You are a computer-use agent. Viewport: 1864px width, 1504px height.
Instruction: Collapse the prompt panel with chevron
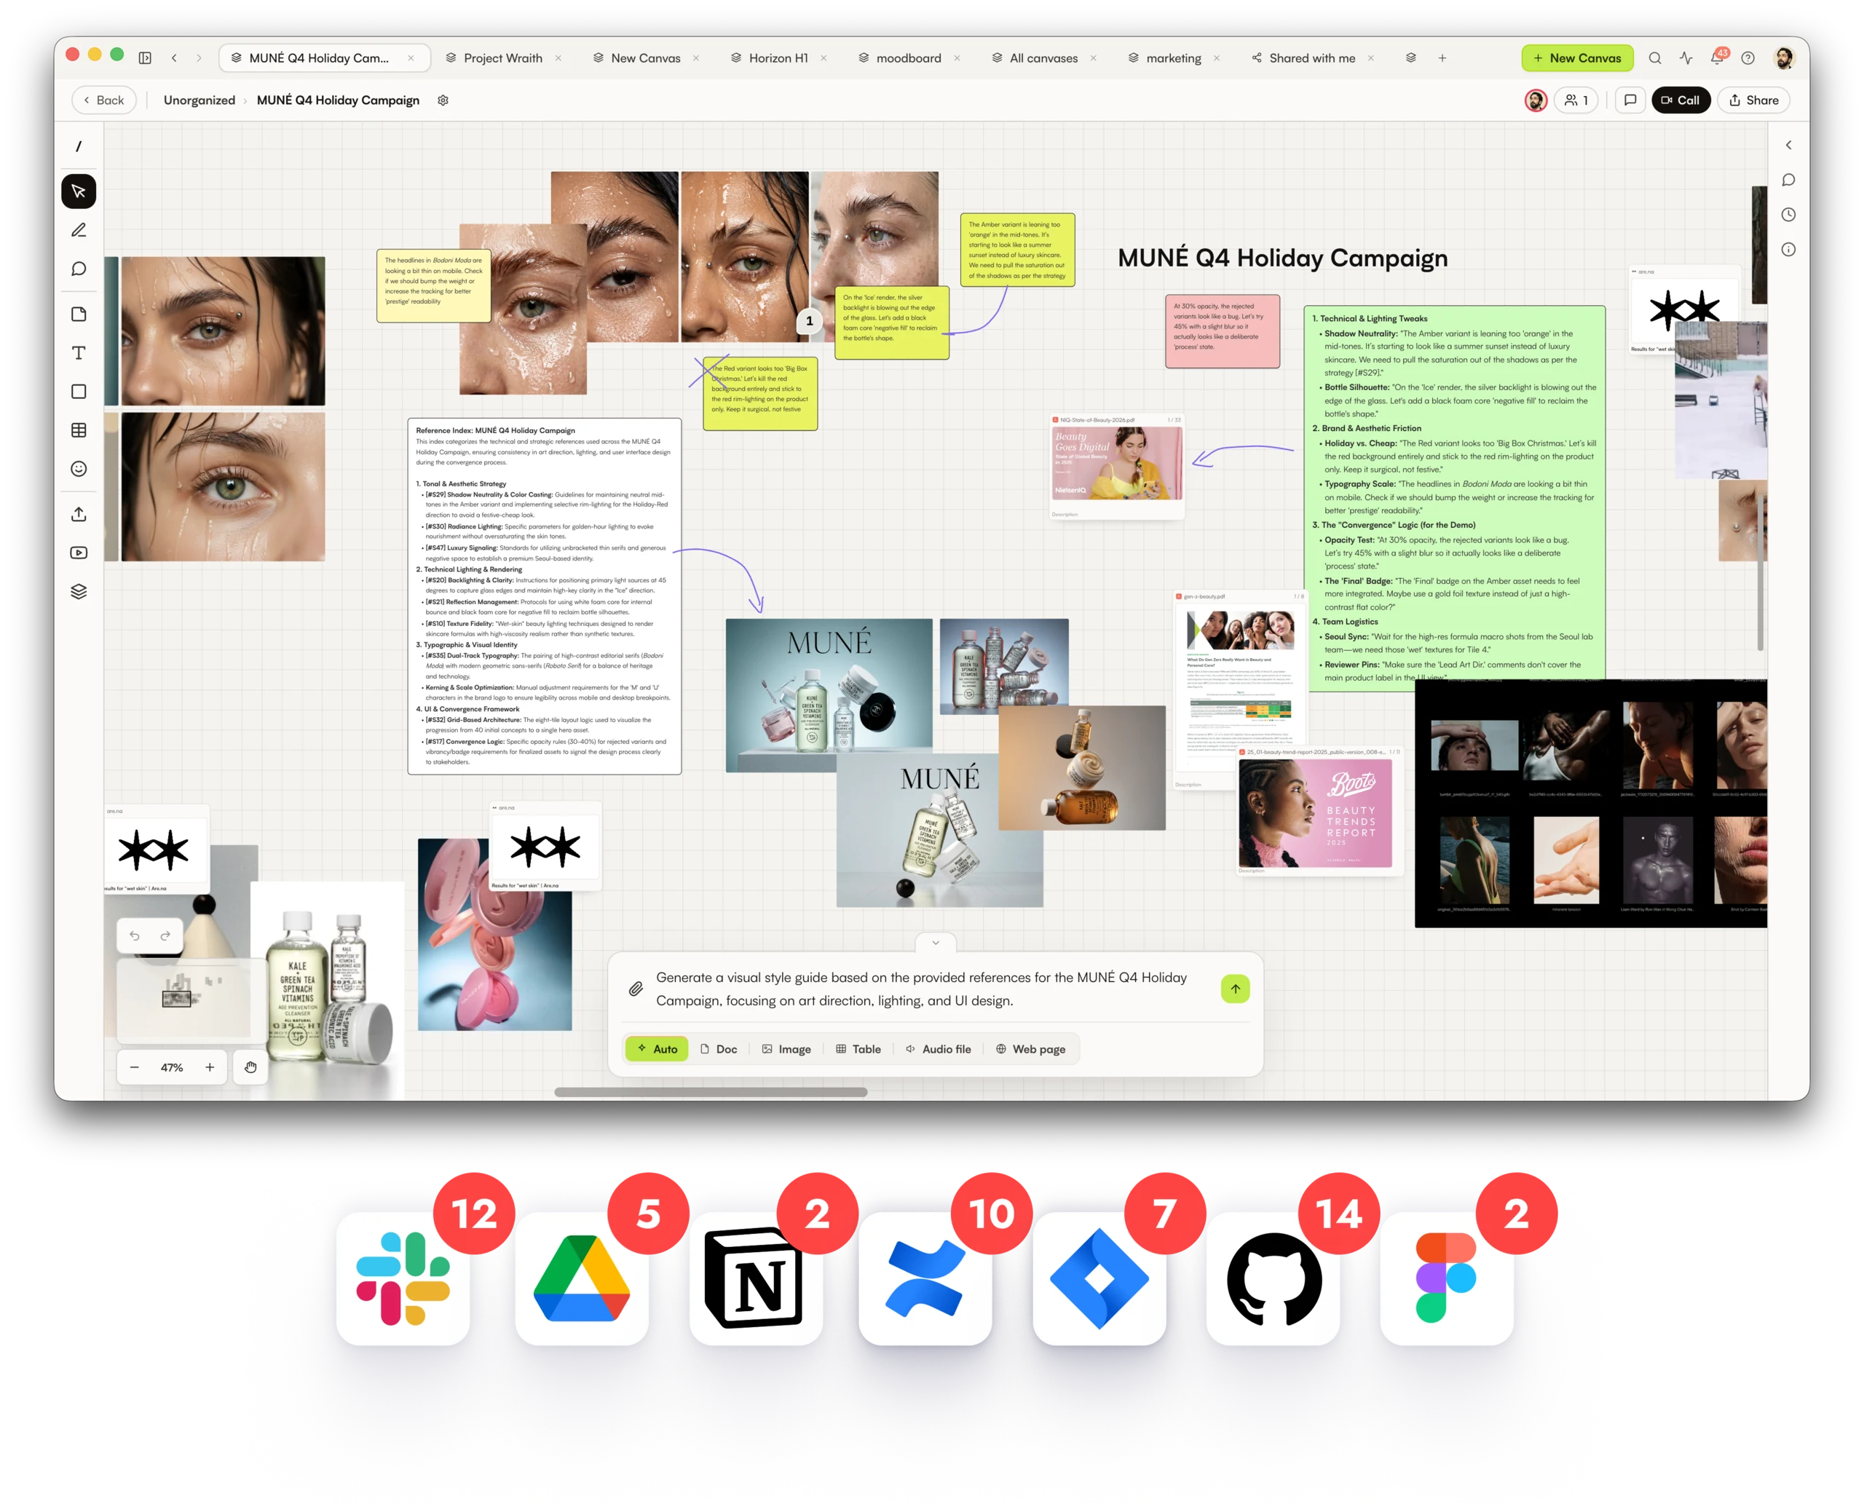pyautogui.click(x=936, y=943)
